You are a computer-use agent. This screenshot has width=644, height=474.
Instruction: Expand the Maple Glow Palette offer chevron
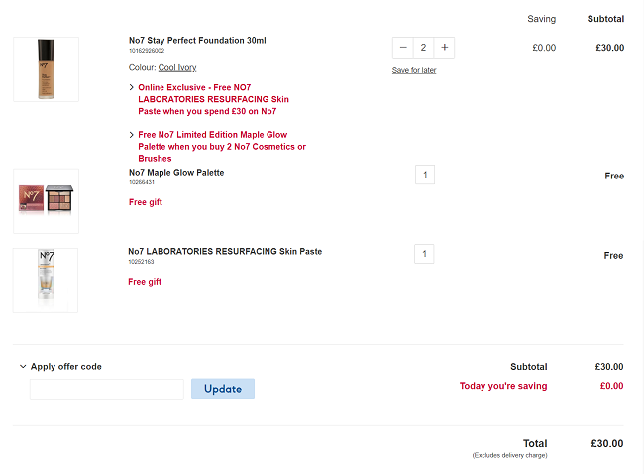(x=132, y=135)
